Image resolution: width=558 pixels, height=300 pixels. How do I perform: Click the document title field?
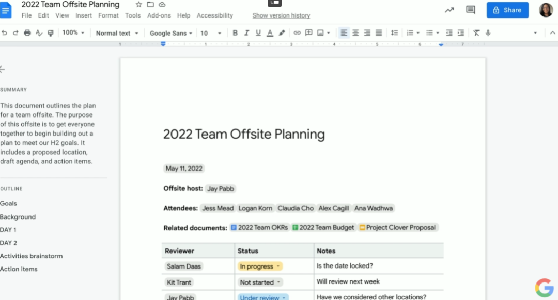tap(70, 5)
